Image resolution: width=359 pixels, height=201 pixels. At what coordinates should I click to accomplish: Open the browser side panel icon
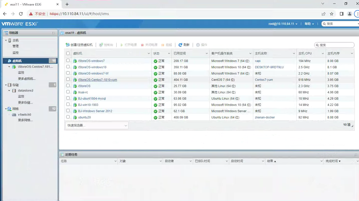[x=341, y=14]
